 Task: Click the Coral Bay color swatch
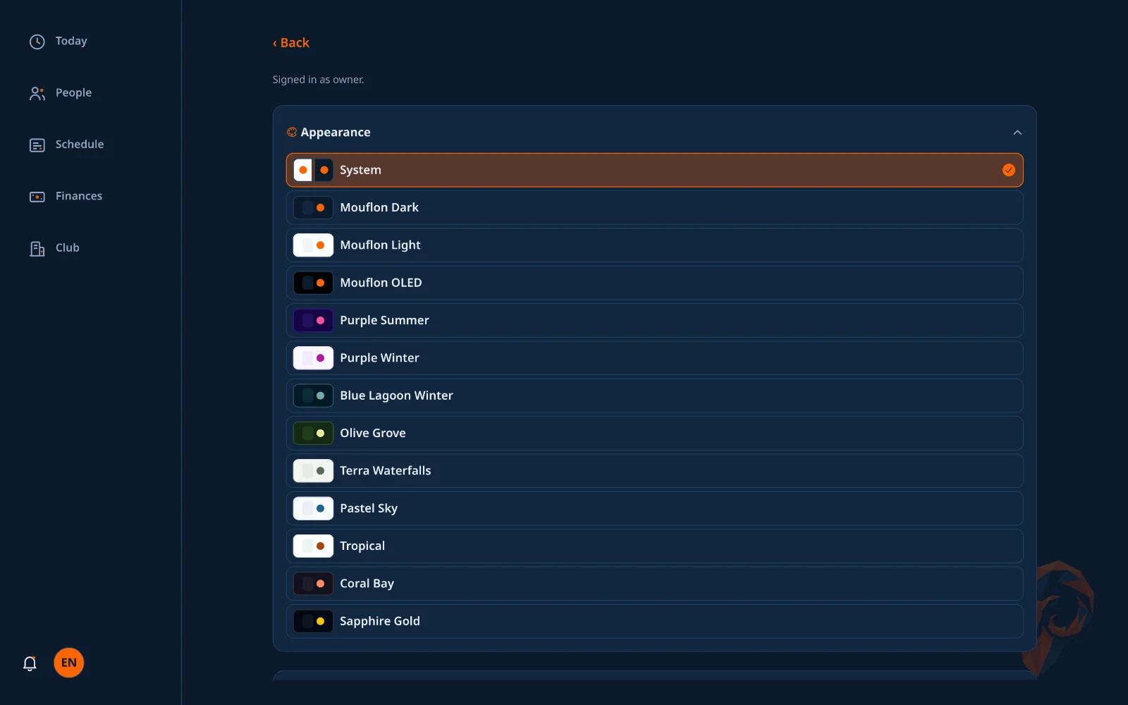tap(313, 584)
